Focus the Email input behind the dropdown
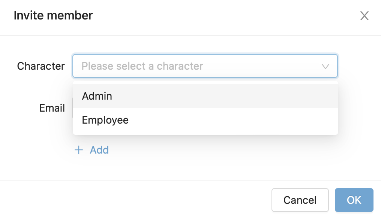The image size is (381, 218). point(356,108)
